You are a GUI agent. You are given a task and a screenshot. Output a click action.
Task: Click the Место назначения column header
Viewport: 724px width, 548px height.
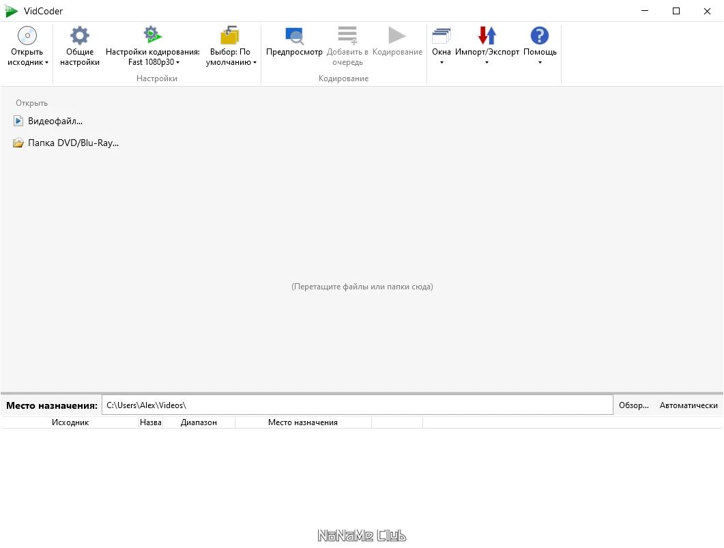click(303, 422)
